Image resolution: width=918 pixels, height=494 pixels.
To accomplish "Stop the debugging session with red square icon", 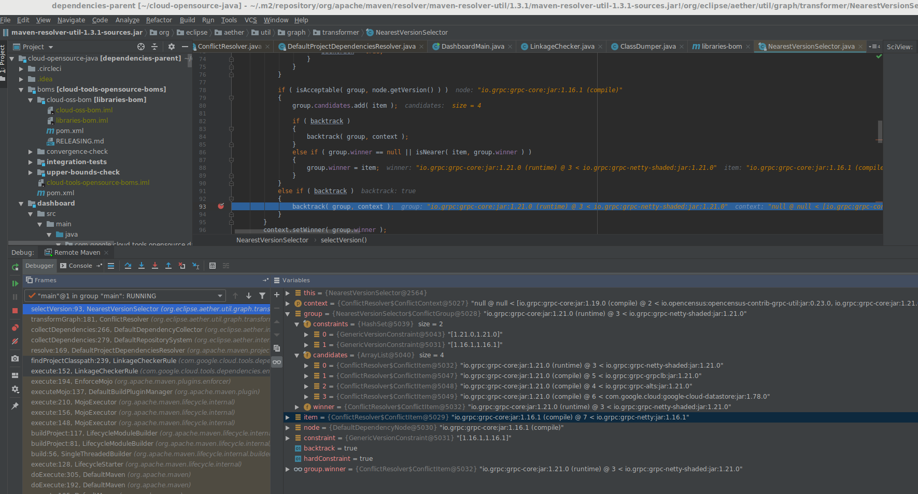I will coord(15,309).
